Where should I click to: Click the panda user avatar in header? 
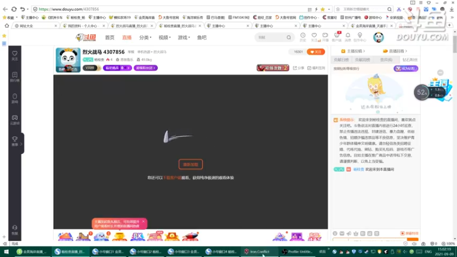(378, 37)
